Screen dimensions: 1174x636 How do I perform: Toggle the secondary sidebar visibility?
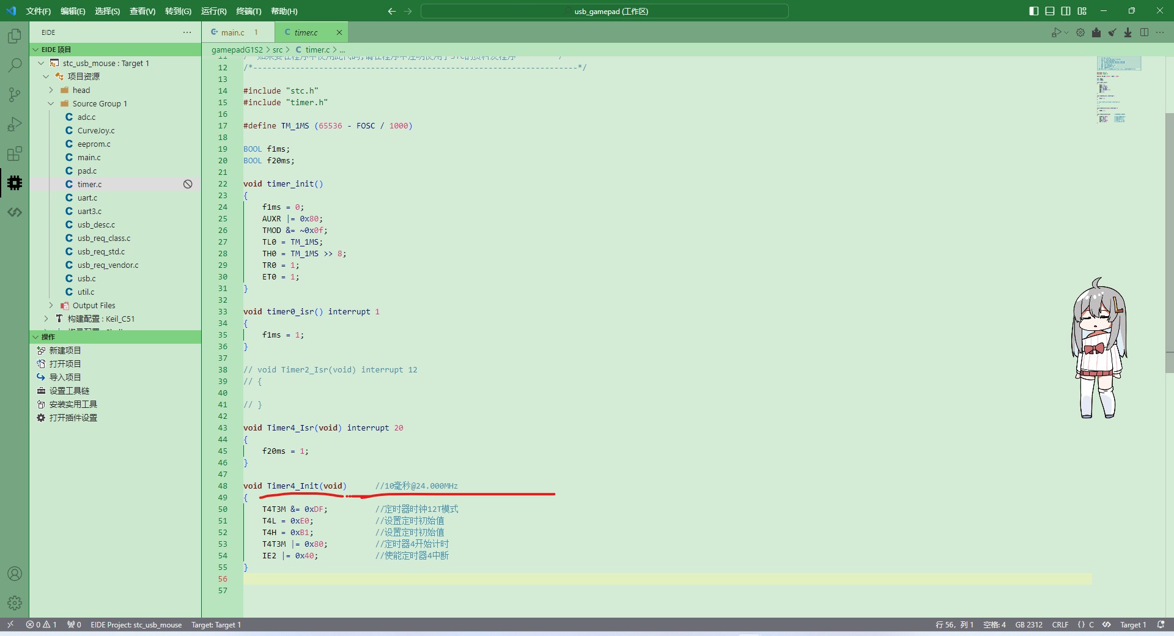[1066, 11]
